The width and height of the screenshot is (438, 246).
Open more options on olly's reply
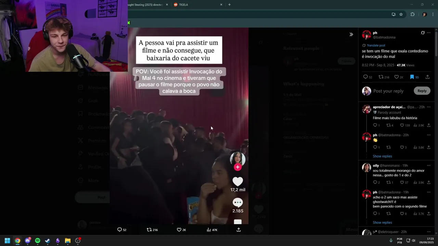point(429,165)
